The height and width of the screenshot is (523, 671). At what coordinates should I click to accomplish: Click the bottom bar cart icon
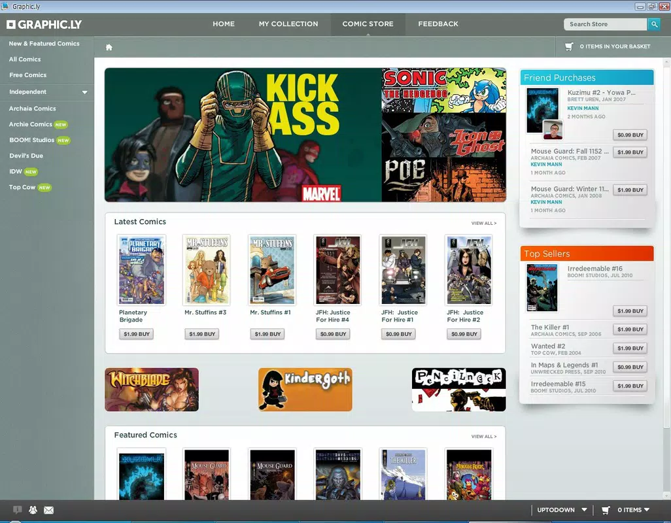606,510
